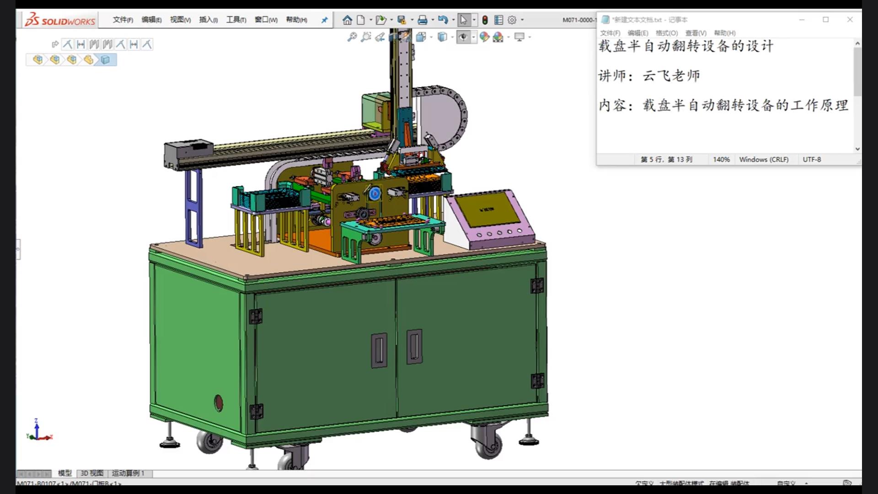Click the Print icon
The image size is (878, 494).
coord(422,20)
